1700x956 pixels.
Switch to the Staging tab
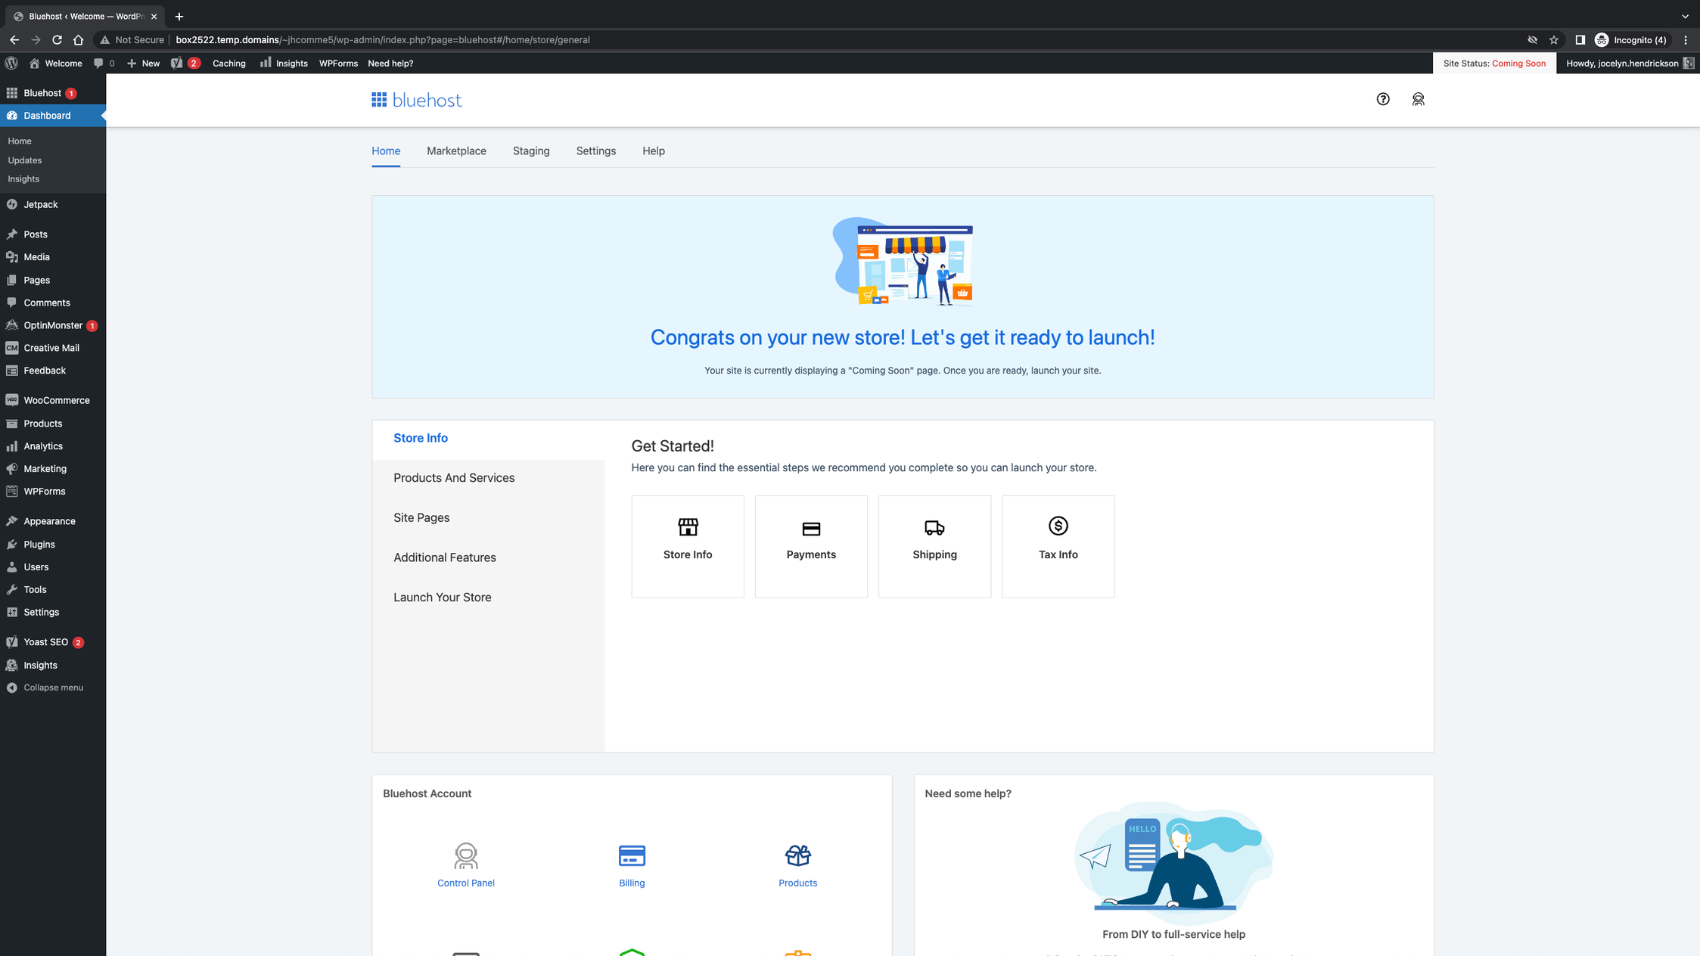(x=531, y=151)
